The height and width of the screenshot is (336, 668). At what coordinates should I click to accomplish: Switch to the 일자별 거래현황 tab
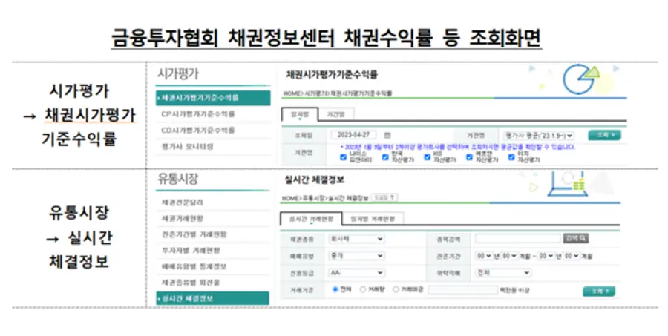pyautogui.click(x=373, y=219)
